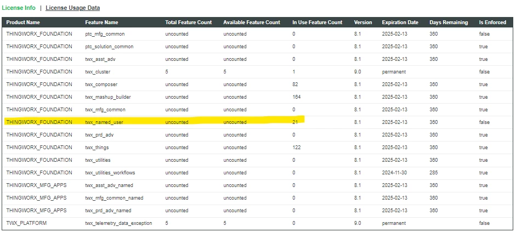Select the twx_things feature cell
The height and width of the screenshot is (232, 516).
[x=97, y=148]
